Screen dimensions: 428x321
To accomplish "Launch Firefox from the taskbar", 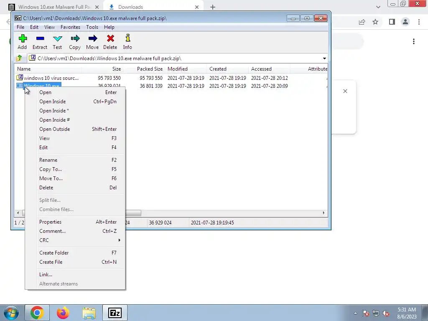I will (x=63, y=313).
